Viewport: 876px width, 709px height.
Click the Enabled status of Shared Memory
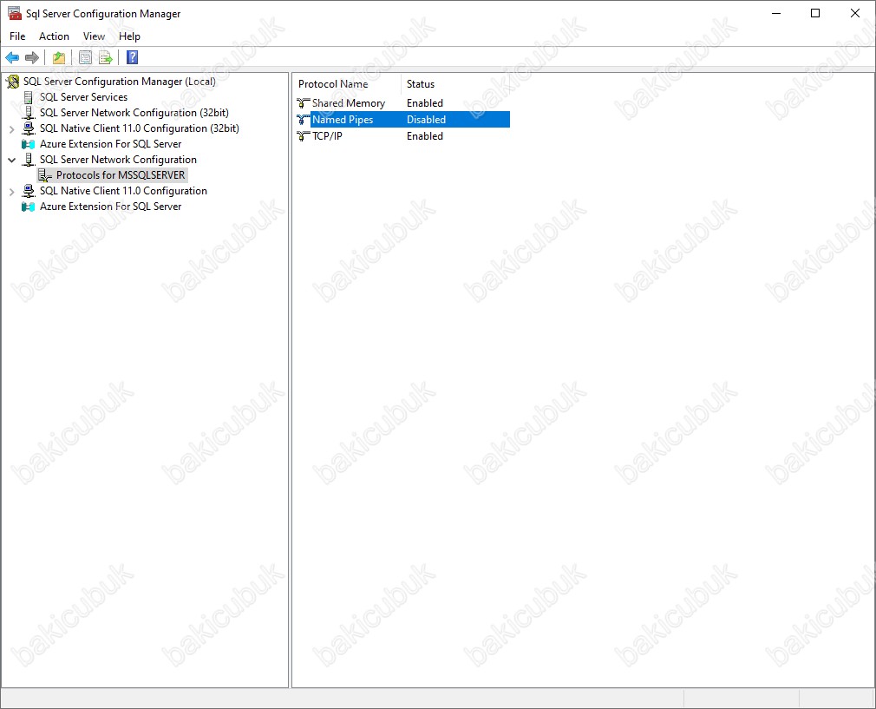pyautogui.click(x=425, y=103)
